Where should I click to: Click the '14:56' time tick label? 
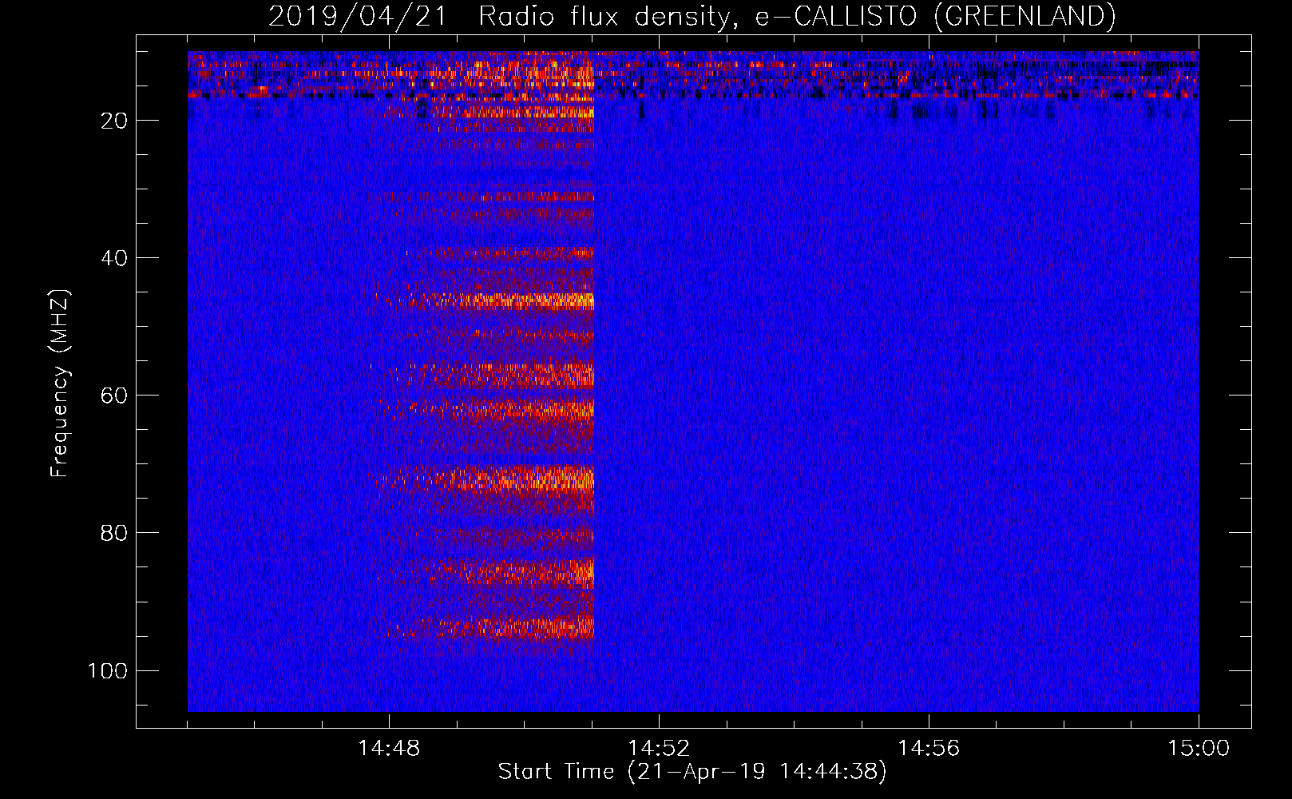coord(929,748)
